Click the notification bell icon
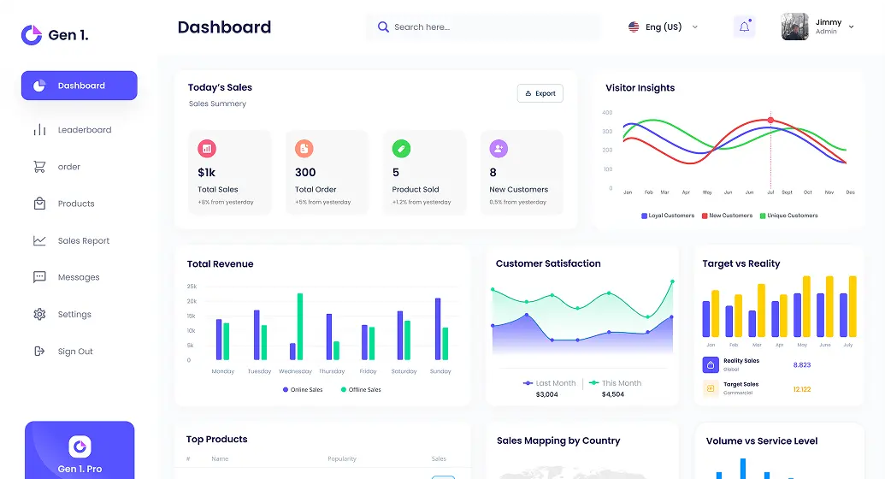Viewport: 885px width, 479px height. pyautogui.click(x=744, y=27)
